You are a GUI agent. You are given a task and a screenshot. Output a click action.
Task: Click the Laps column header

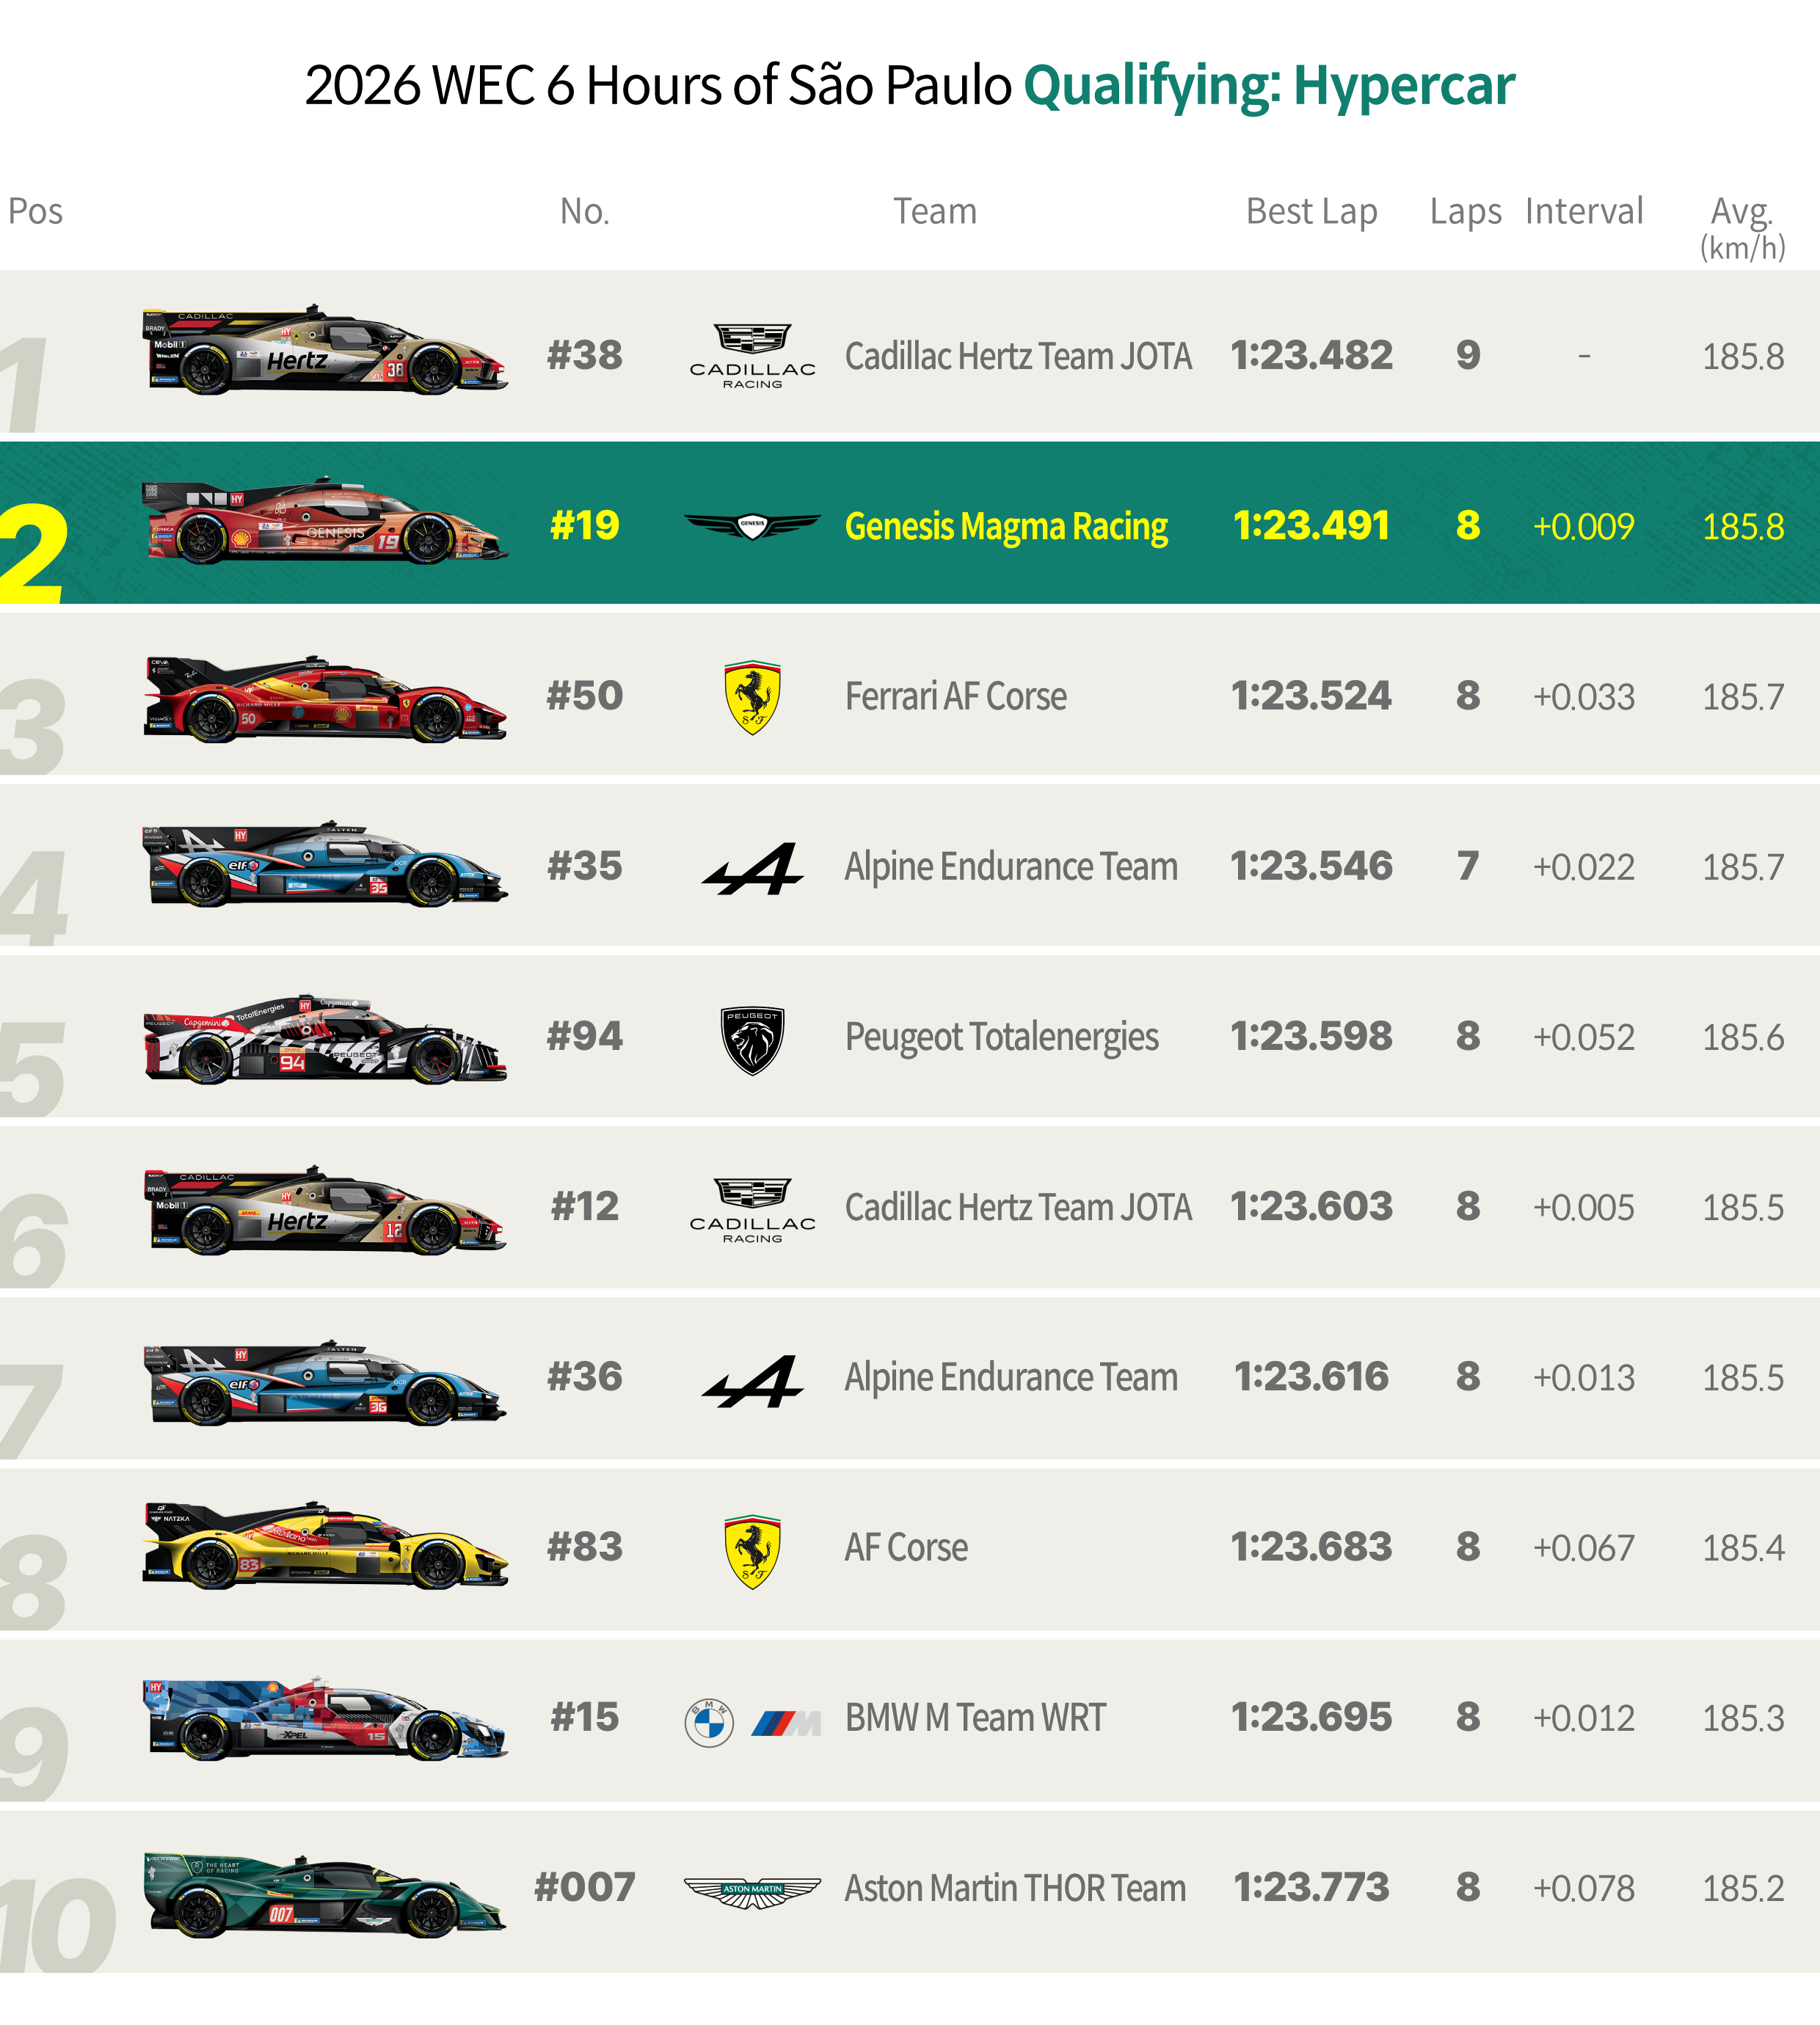coord(1466,212)
